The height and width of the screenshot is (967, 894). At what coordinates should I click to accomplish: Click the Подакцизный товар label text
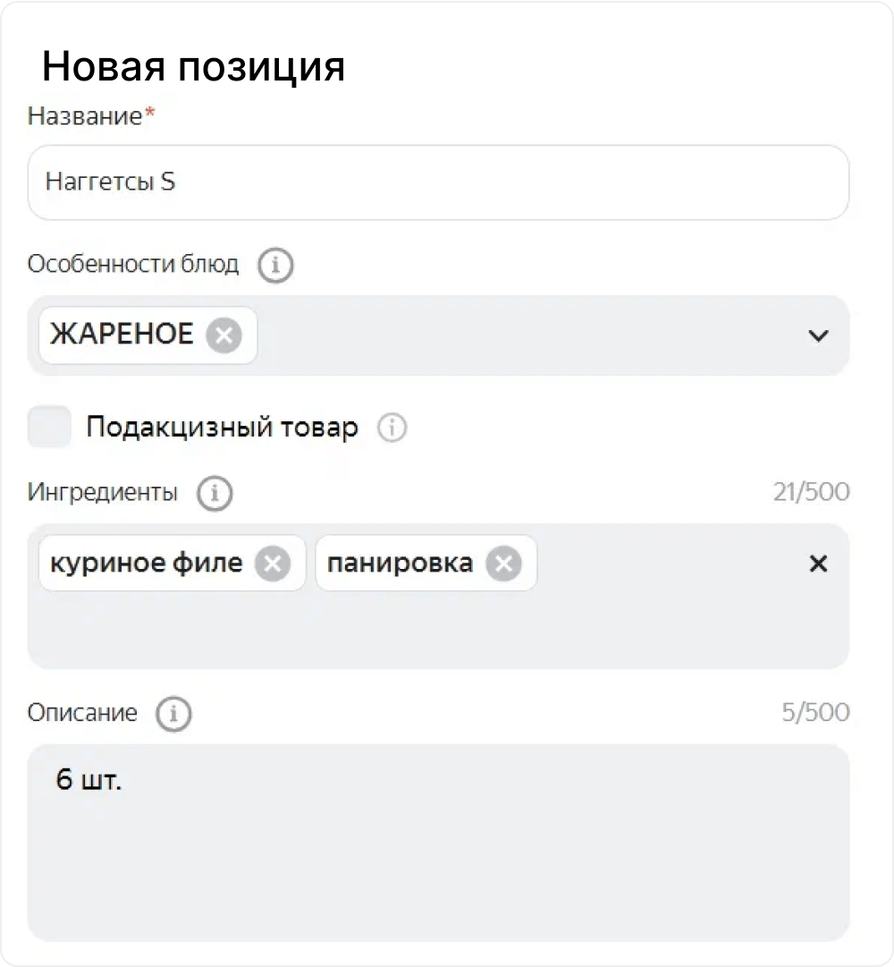click(x=222, y=427)
